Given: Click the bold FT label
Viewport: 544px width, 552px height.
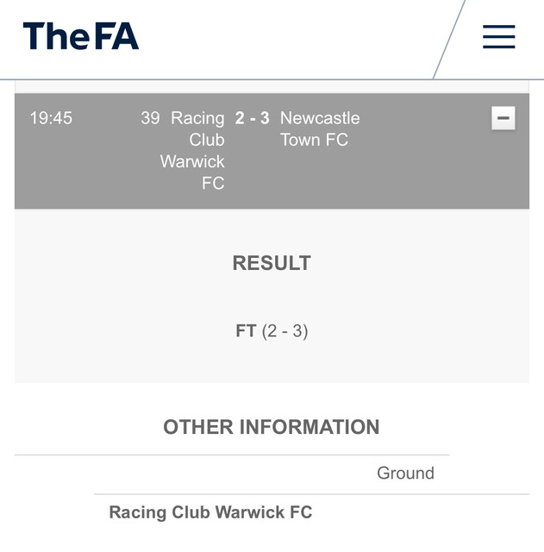Looking at the screenshot, I should tap(246, 330).
